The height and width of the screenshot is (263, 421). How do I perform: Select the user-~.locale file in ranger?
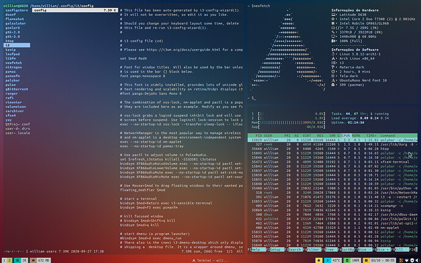click(x=18, y=133)
